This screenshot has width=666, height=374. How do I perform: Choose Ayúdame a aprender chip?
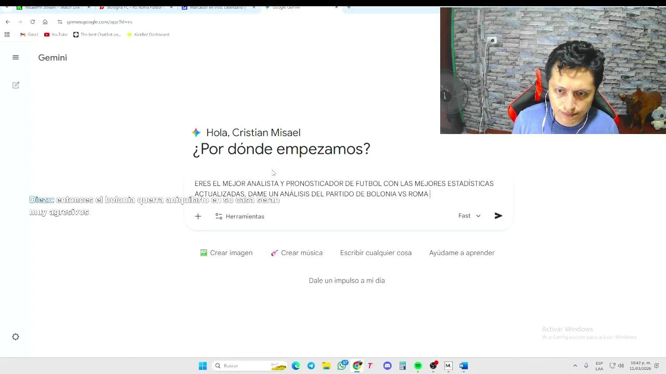(x=462, y=253)
